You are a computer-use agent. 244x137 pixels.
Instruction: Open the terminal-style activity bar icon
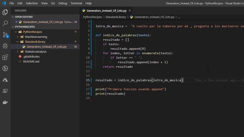5,91
